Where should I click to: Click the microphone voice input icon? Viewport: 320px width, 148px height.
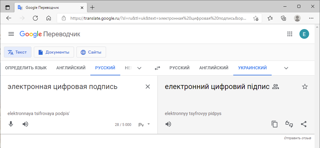pyautogui.click(x=11, y=124)
